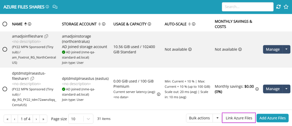Viewport: 292px width, 126px height.
Task: Copy the amadjoinfileshare name
Action: coord(46,36)
